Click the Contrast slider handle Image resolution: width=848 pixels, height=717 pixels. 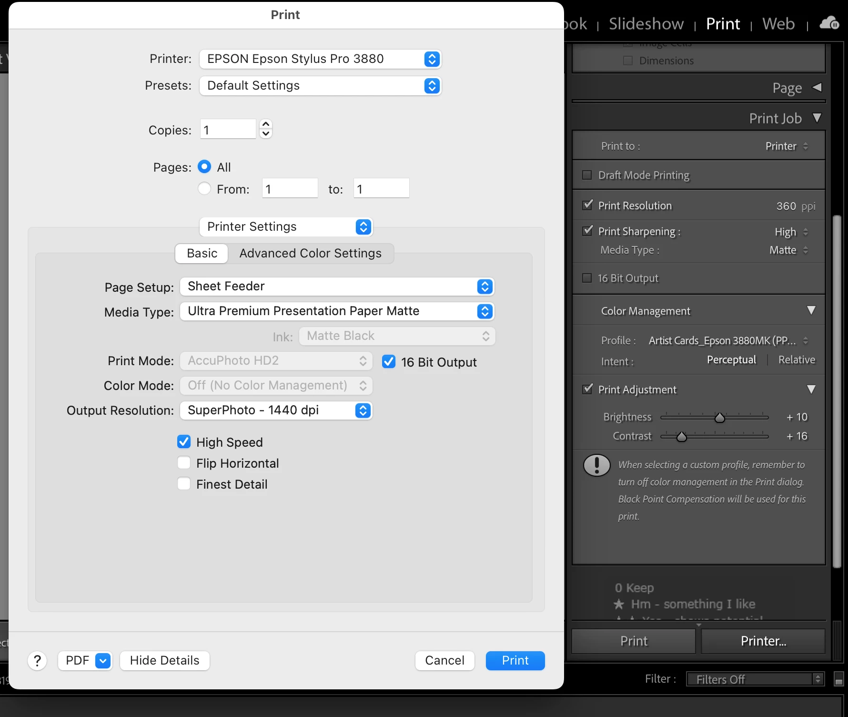point(682,437)
